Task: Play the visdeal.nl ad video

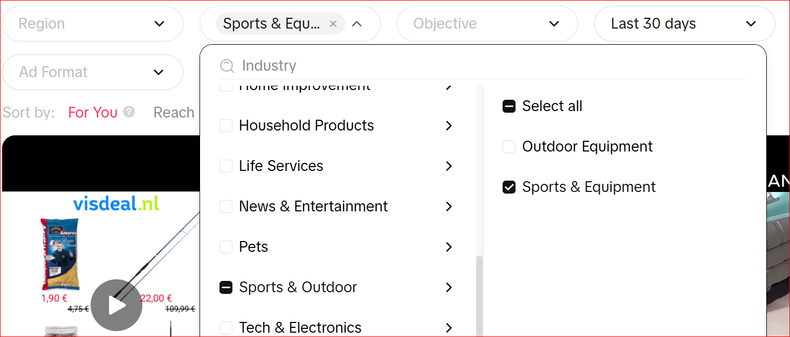Action: [116, 305]
